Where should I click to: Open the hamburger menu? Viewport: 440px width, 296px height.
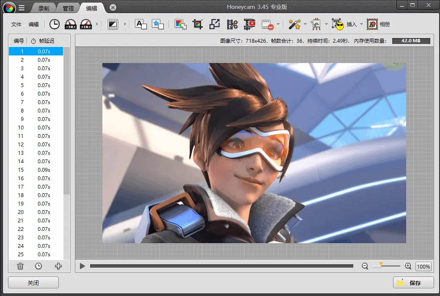click(x=22, y=8)
